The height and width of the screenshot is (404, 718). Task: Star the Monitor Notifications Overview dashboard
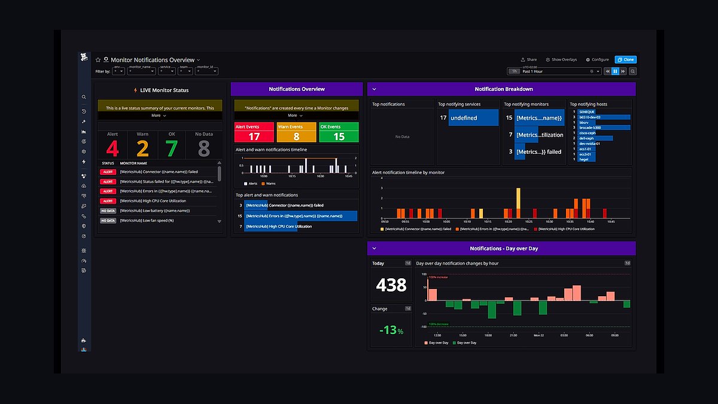tap(98, 60)
